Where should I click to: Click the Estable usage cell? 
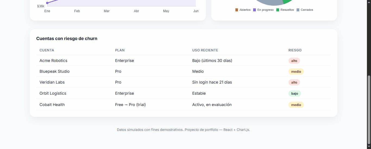pyautogui.click(x=199, y=93)
